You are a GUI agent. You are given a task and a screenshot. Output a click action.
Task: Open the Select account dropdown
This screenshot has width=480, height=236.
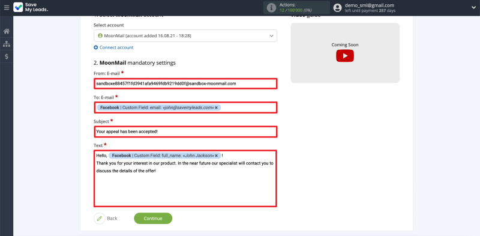click(185, 35)
